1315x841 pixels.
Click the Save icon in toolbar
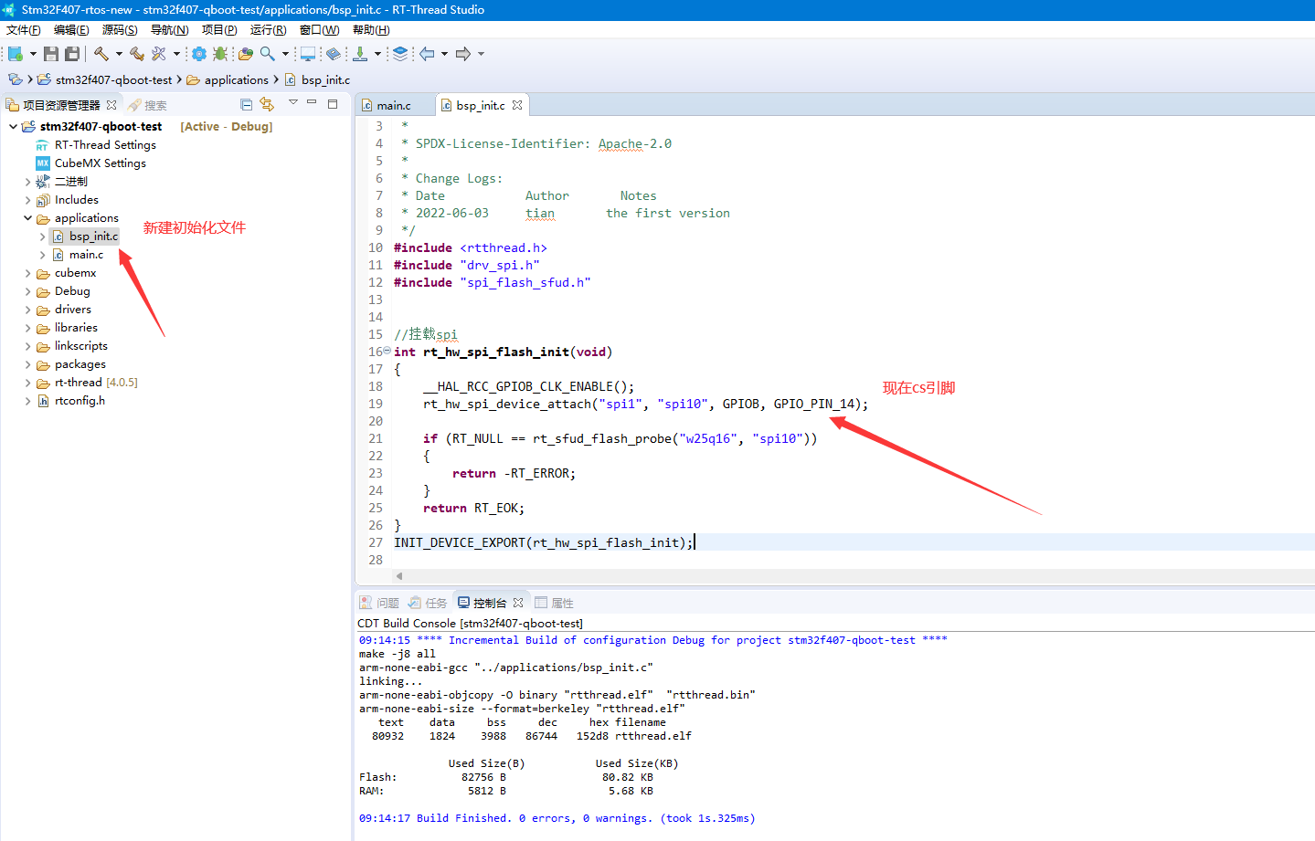coord(51,54)
